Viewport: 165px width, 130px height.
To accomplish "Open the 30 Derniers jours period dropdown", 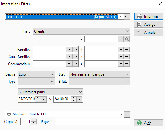I will tap(50, 92).
